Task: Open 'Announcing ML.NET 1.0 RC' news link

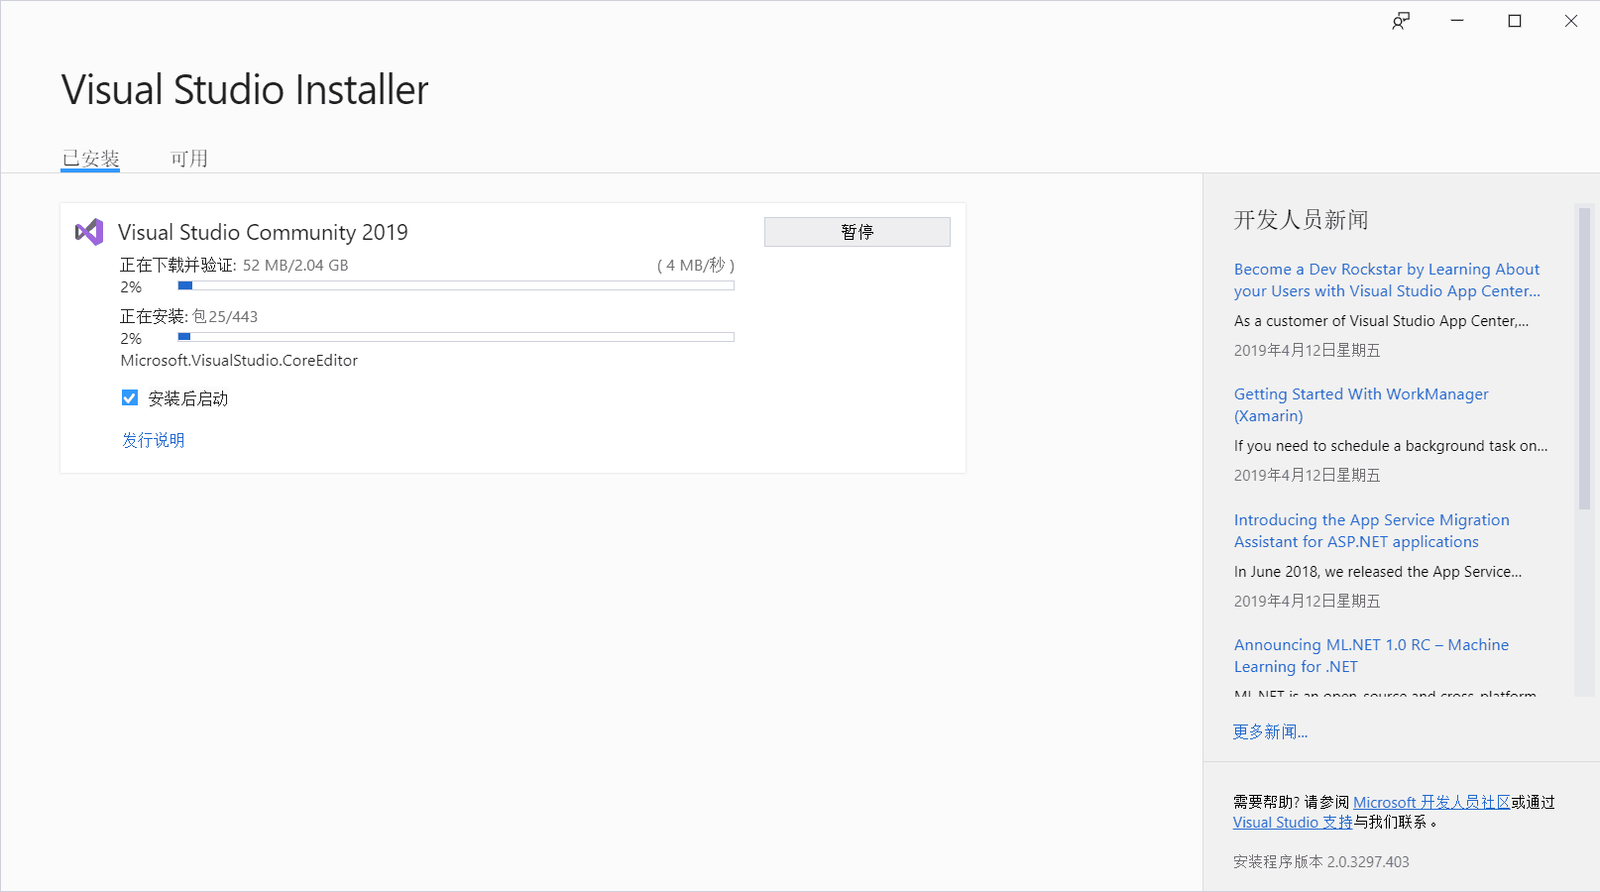Action: tap(1371, 655)
